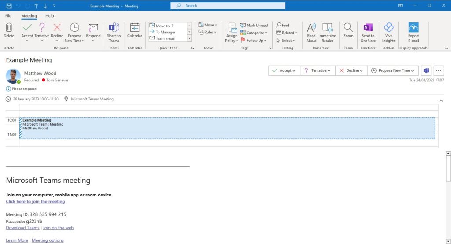
Task: Open the more actions ellipsis button
Action: [438, 70]
